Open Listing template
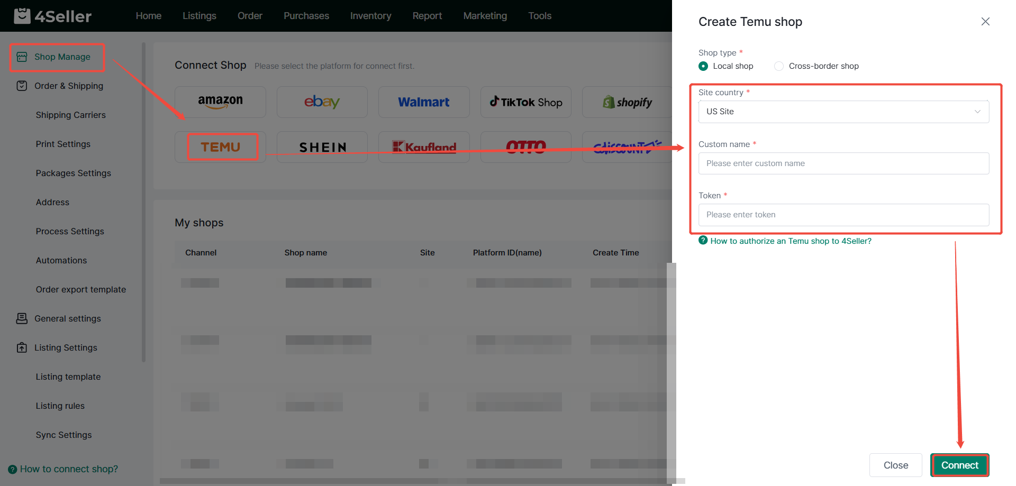The width and height of the screenshot is (1016, 486). click(68, 377)
